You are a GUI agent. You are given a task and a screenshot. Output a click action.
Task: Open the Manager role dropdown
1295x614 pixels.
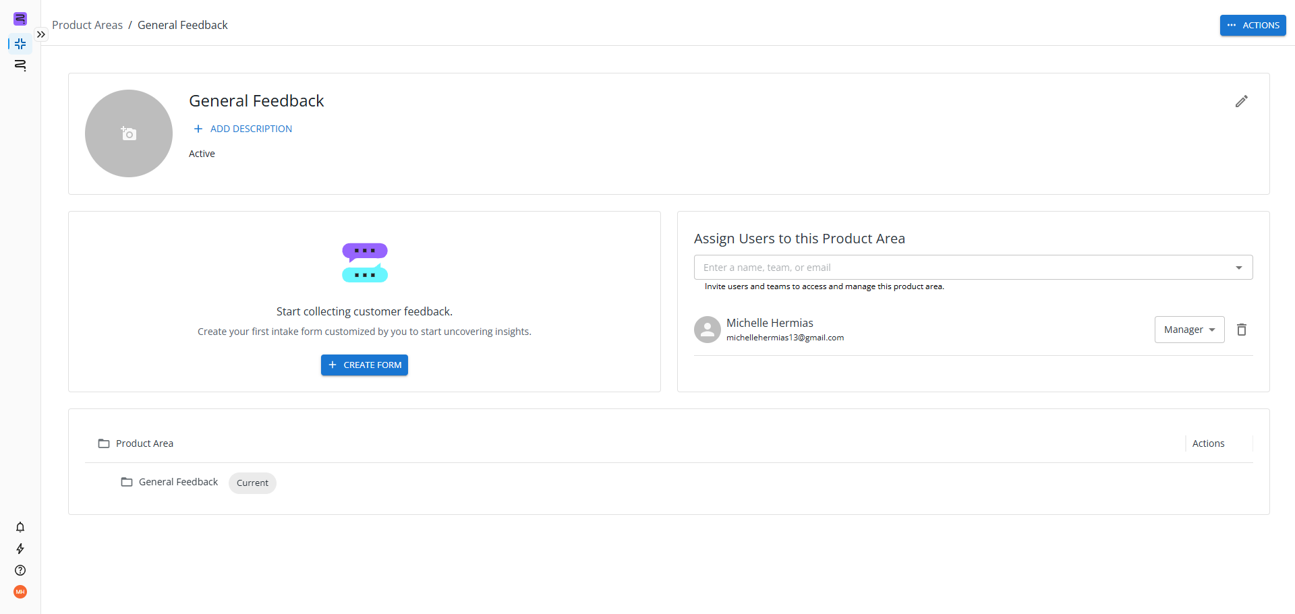click(1189, 330)
